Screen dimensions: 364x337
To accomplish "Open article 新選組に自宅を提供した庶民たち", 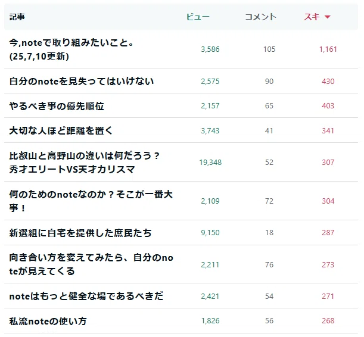I will (x=80, y=233).
